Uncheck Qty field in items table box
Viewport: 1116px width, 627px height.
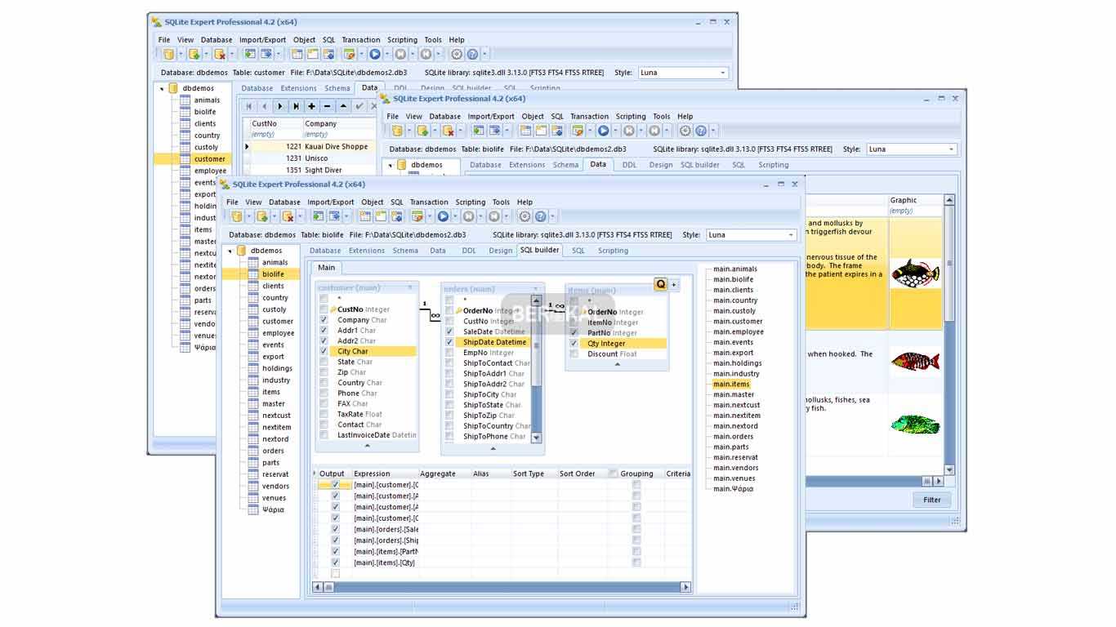574,344
